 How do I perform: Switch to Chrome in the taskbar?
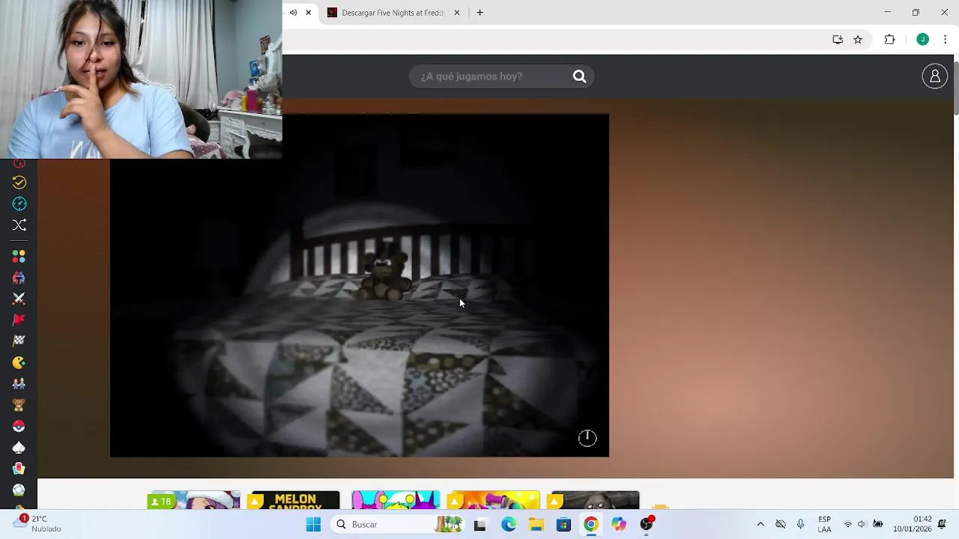click(x=591, y=525)
